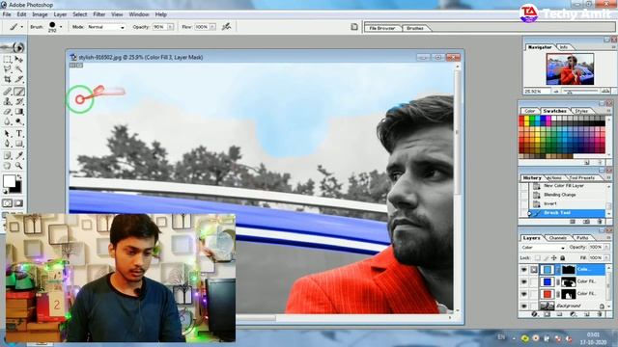Hide the blue Color Fill layer

(523, 281)
